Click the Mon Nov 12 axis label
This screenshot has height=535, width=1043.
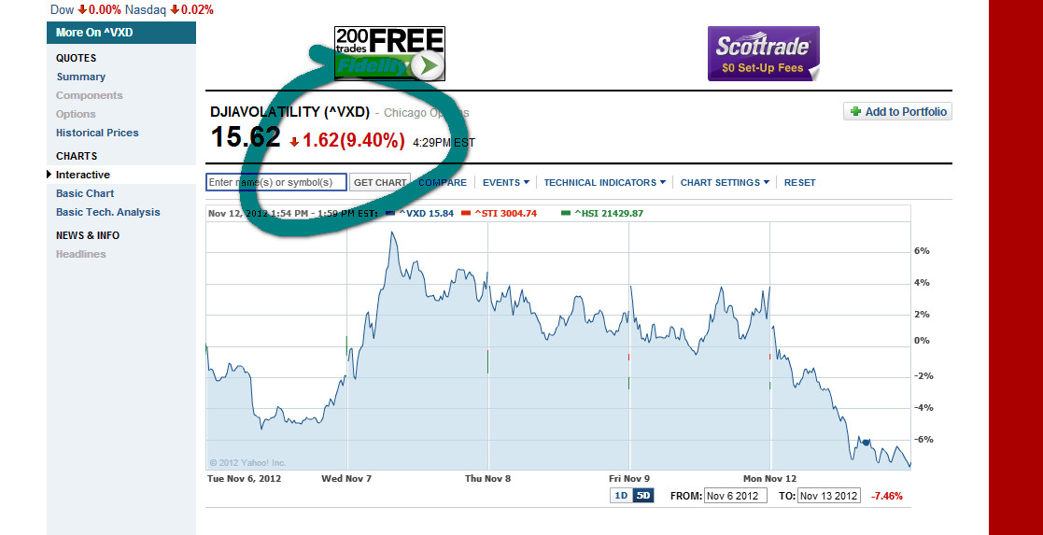769,478
